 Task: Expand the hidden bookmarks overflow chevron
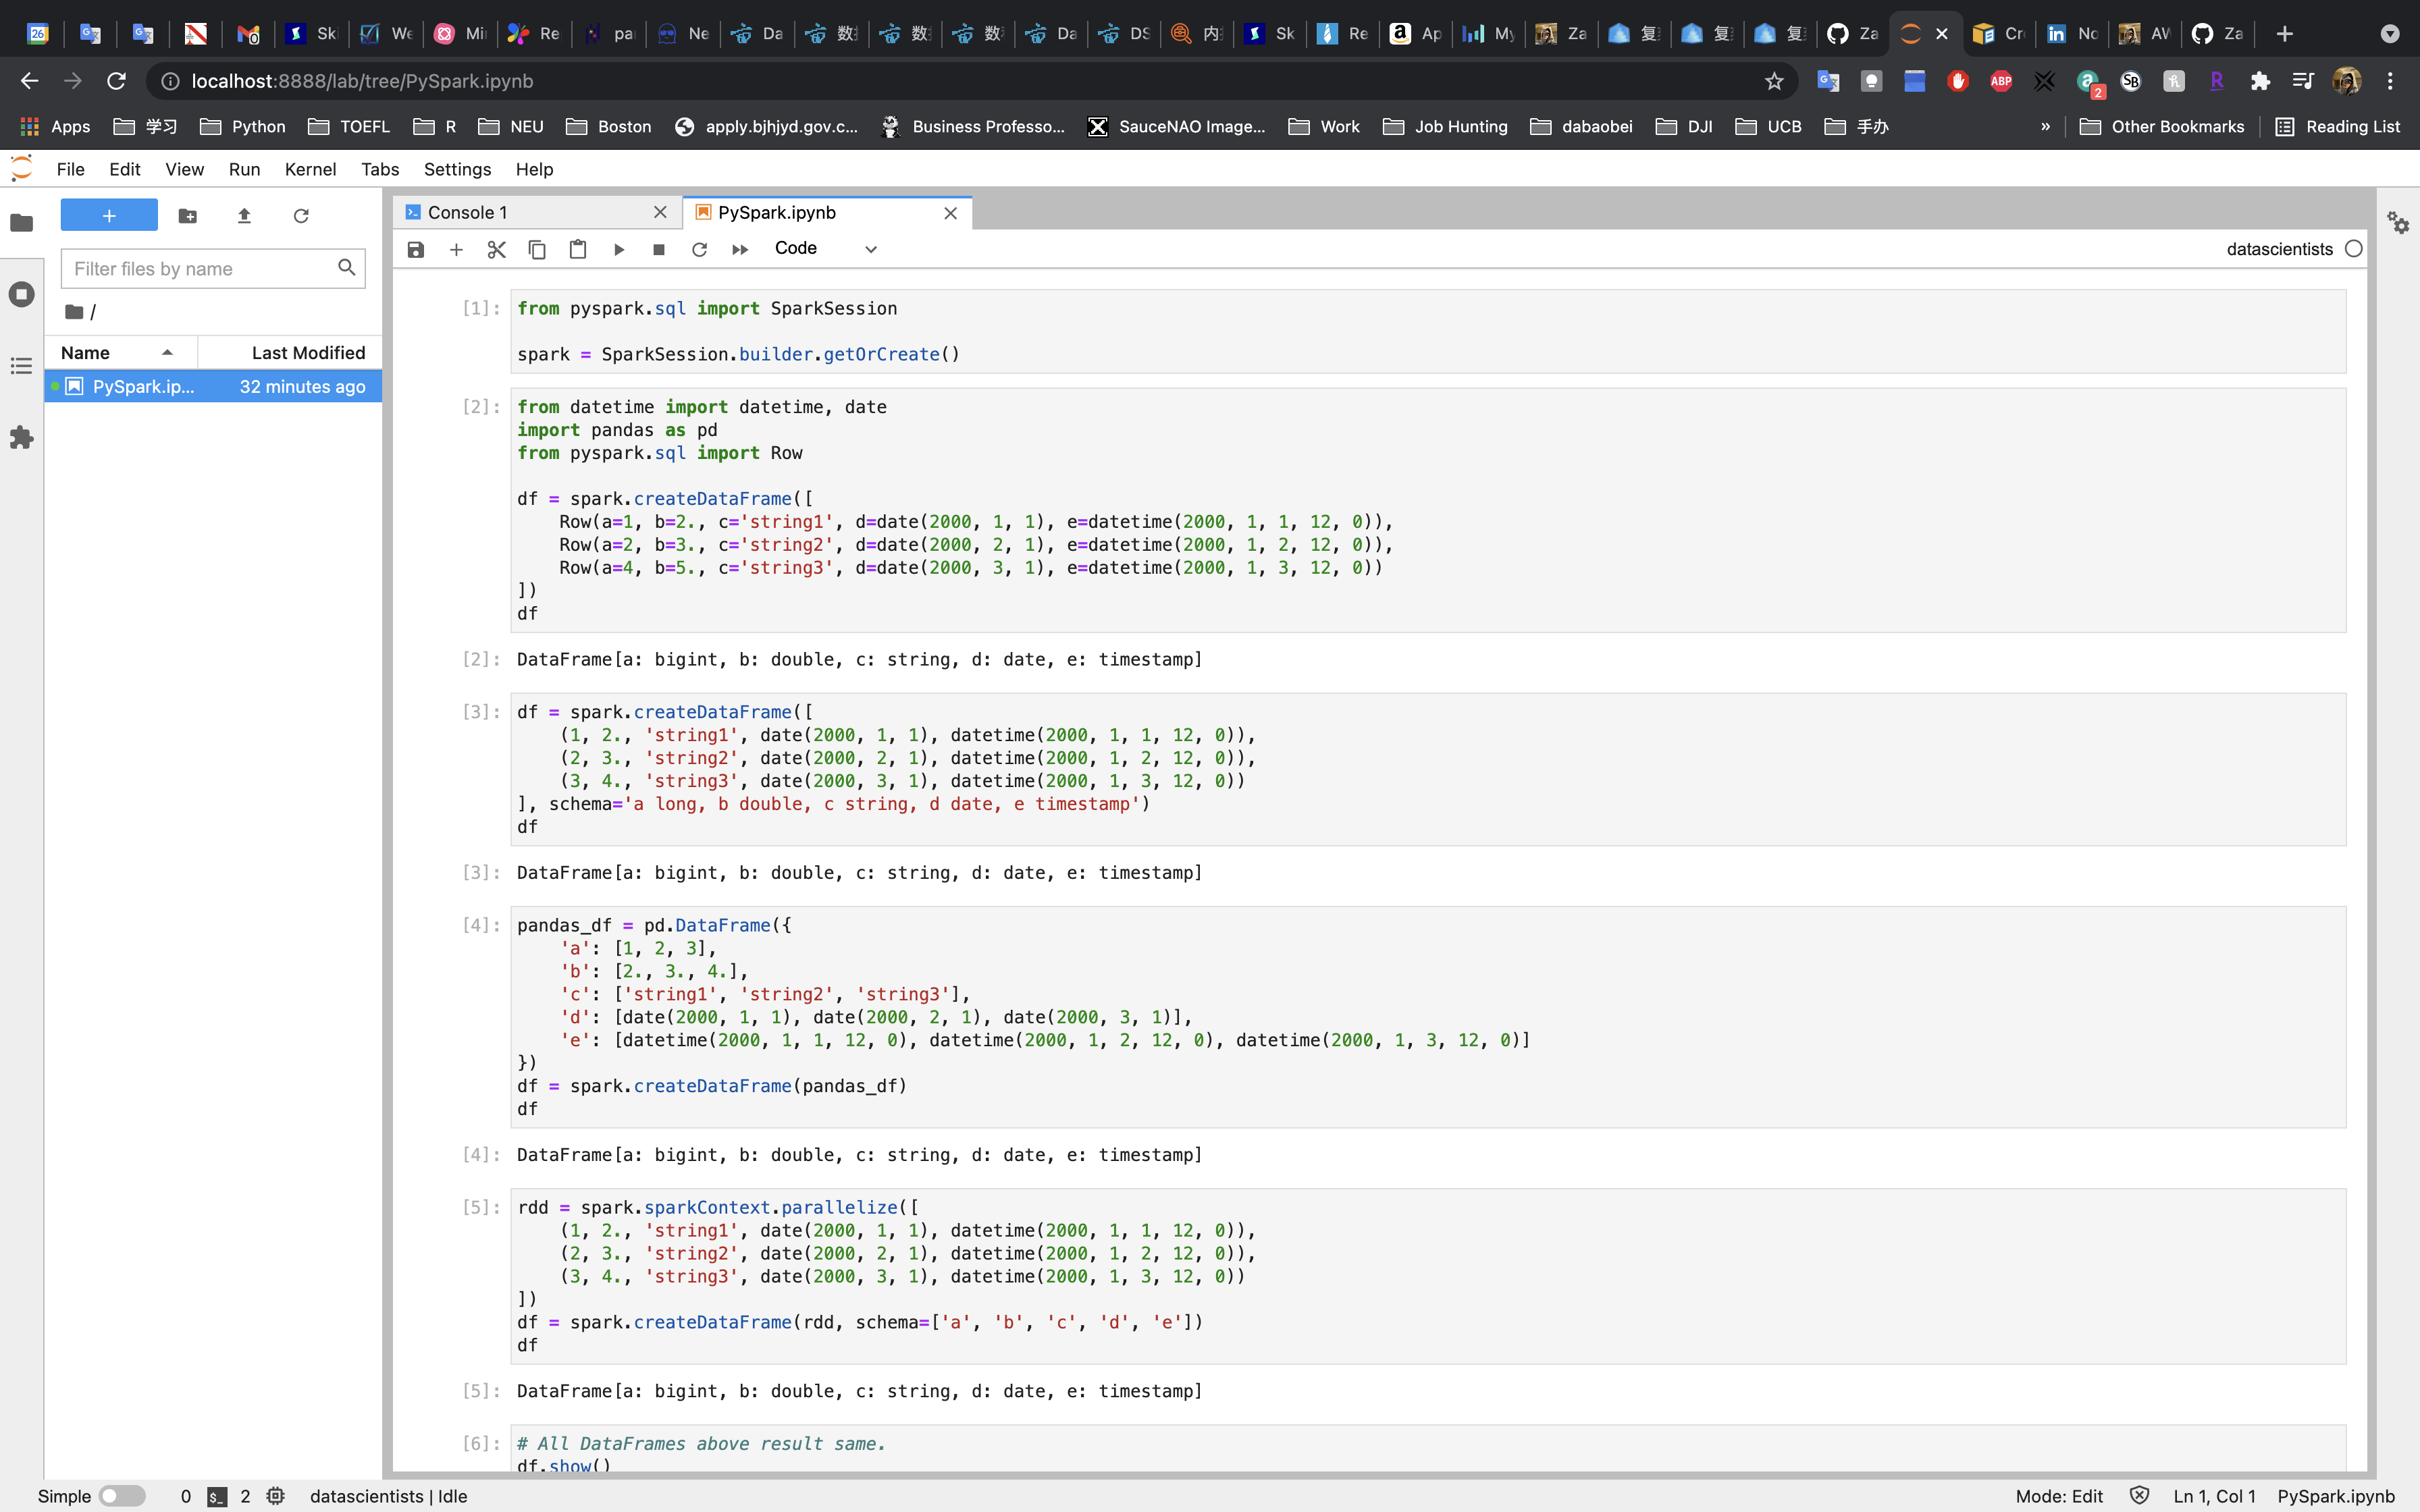point(2045,127)
